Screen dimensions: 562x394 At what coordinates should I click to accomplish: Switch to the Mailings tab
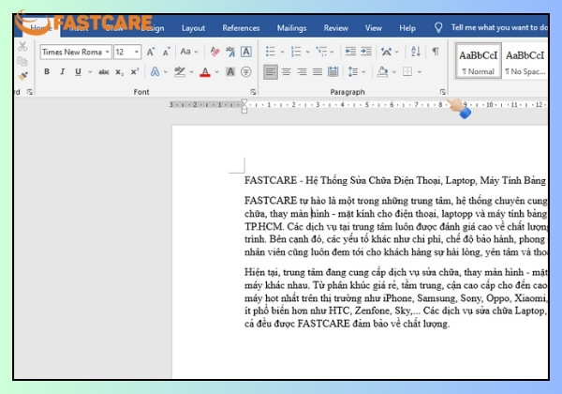tap(291, 28)
